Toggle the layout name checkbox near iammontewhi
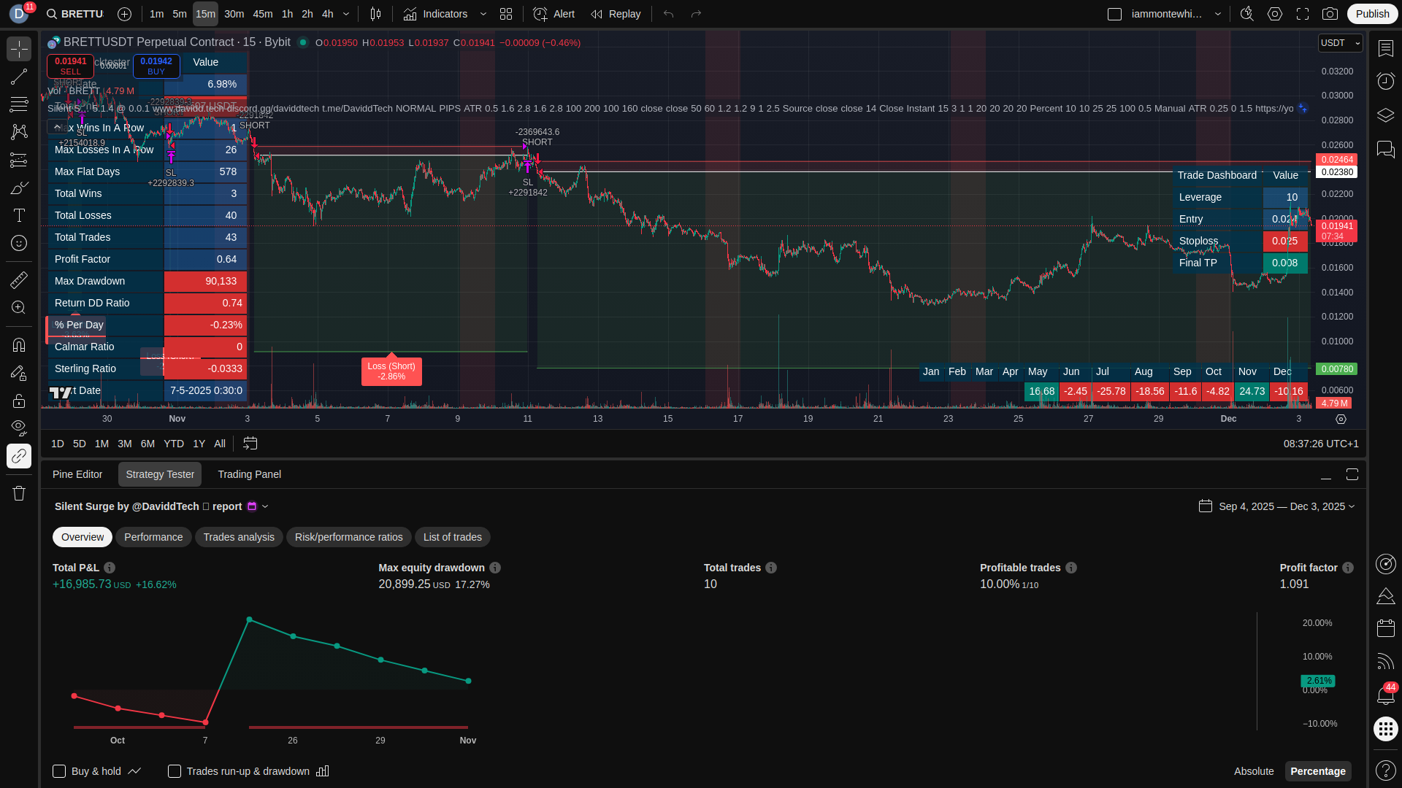The image size is (1402, 788). point(1114,14)
